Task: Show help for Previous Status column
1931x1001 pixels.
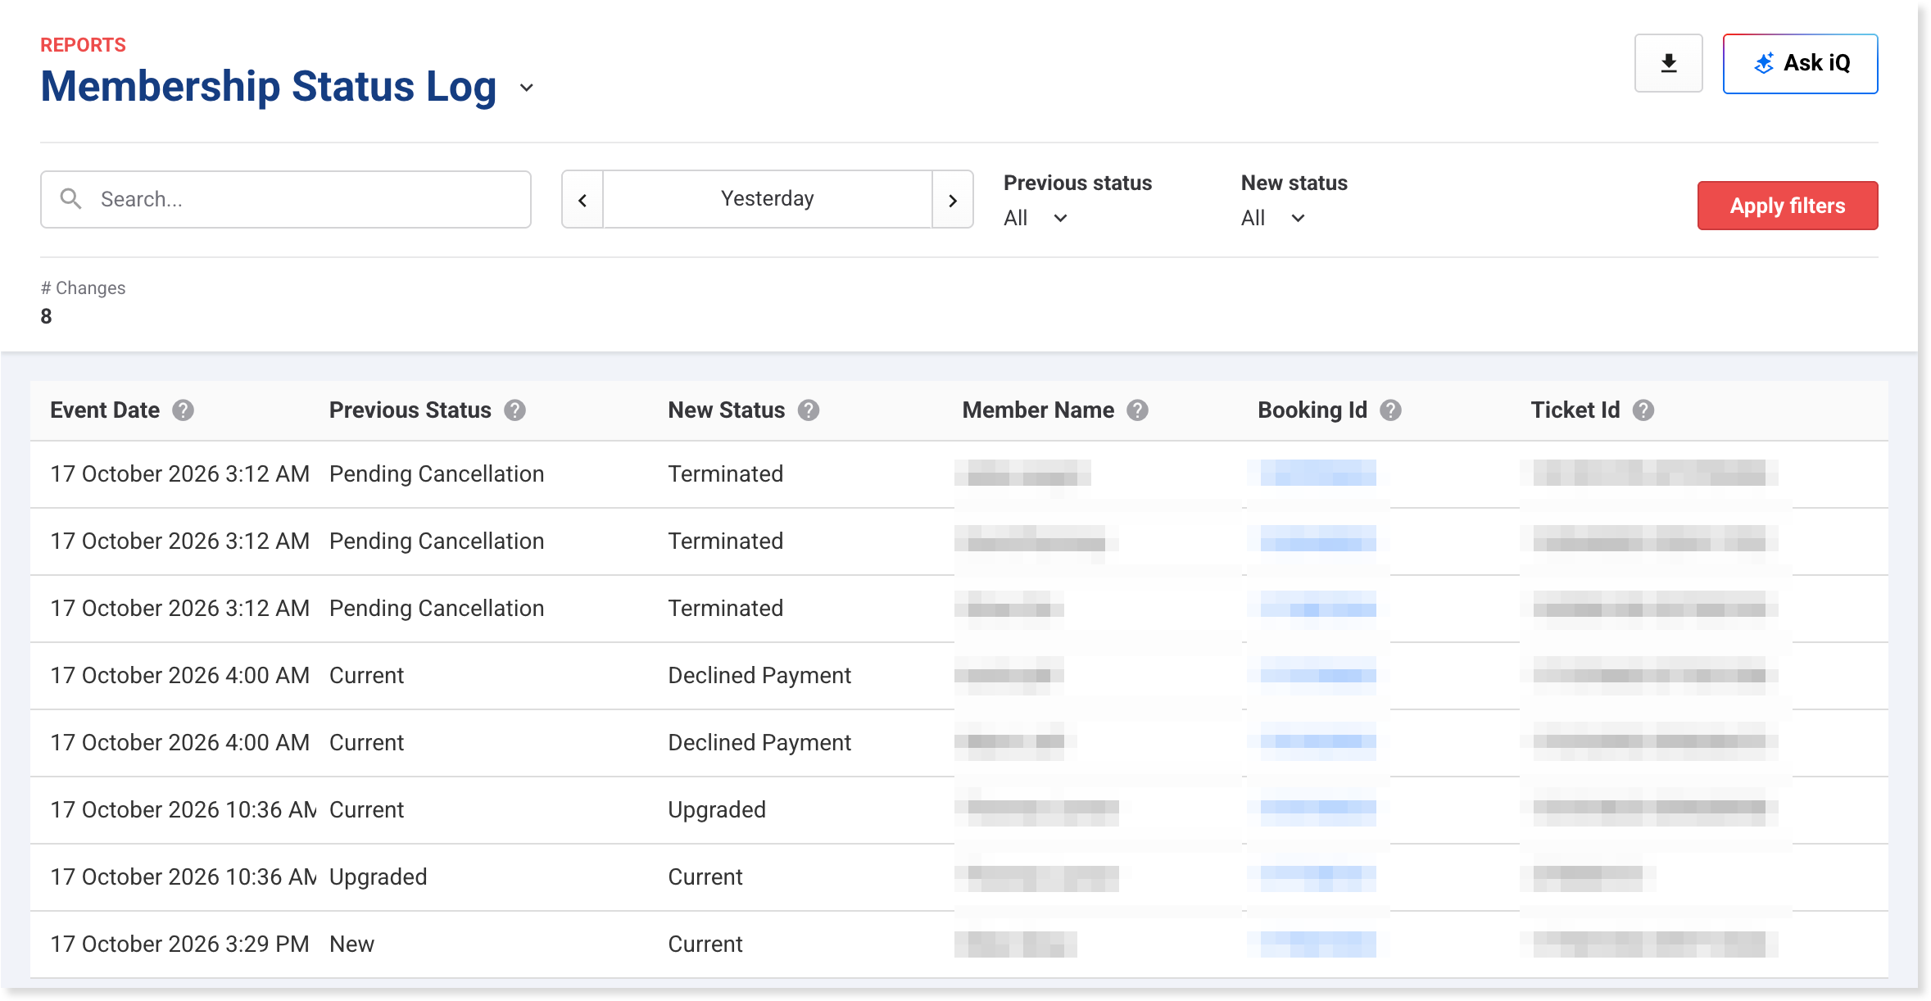Action: (514, 410)
